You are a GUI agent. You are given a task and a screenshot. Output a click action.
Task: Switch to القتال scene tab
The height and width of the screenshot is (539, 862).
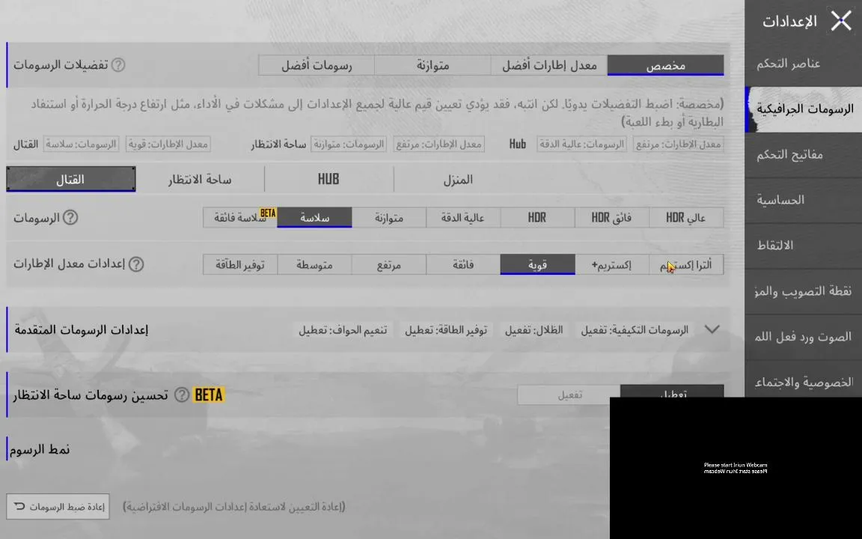point(71,180)
